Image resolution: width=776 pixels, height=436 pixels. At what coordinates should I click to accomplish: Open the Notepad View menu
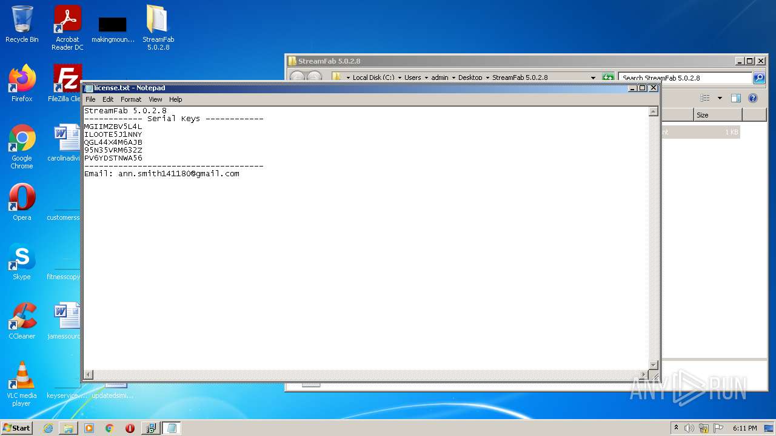click(x=155, y=99)
